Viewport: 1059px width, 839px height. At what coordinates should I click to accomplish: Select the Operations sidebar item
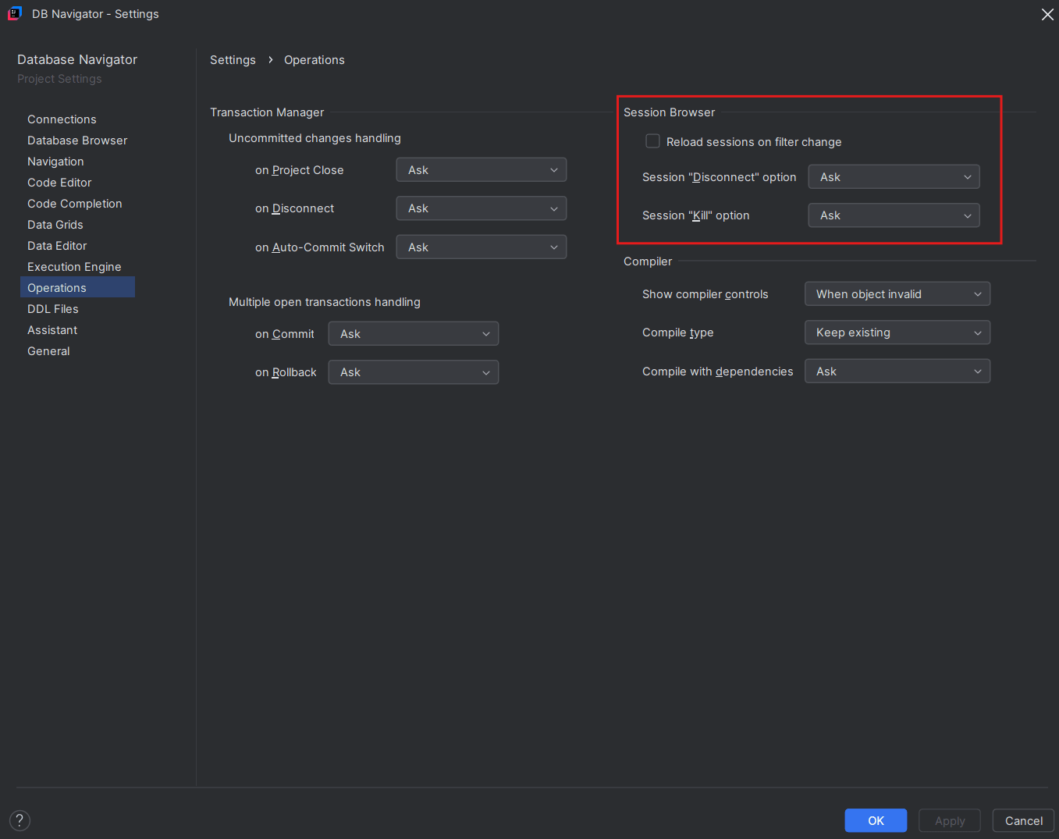coord(77,287)
